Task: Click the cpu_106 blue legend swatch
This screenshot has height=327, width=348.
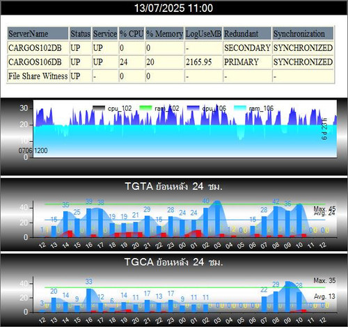Action: pos(193,108)
